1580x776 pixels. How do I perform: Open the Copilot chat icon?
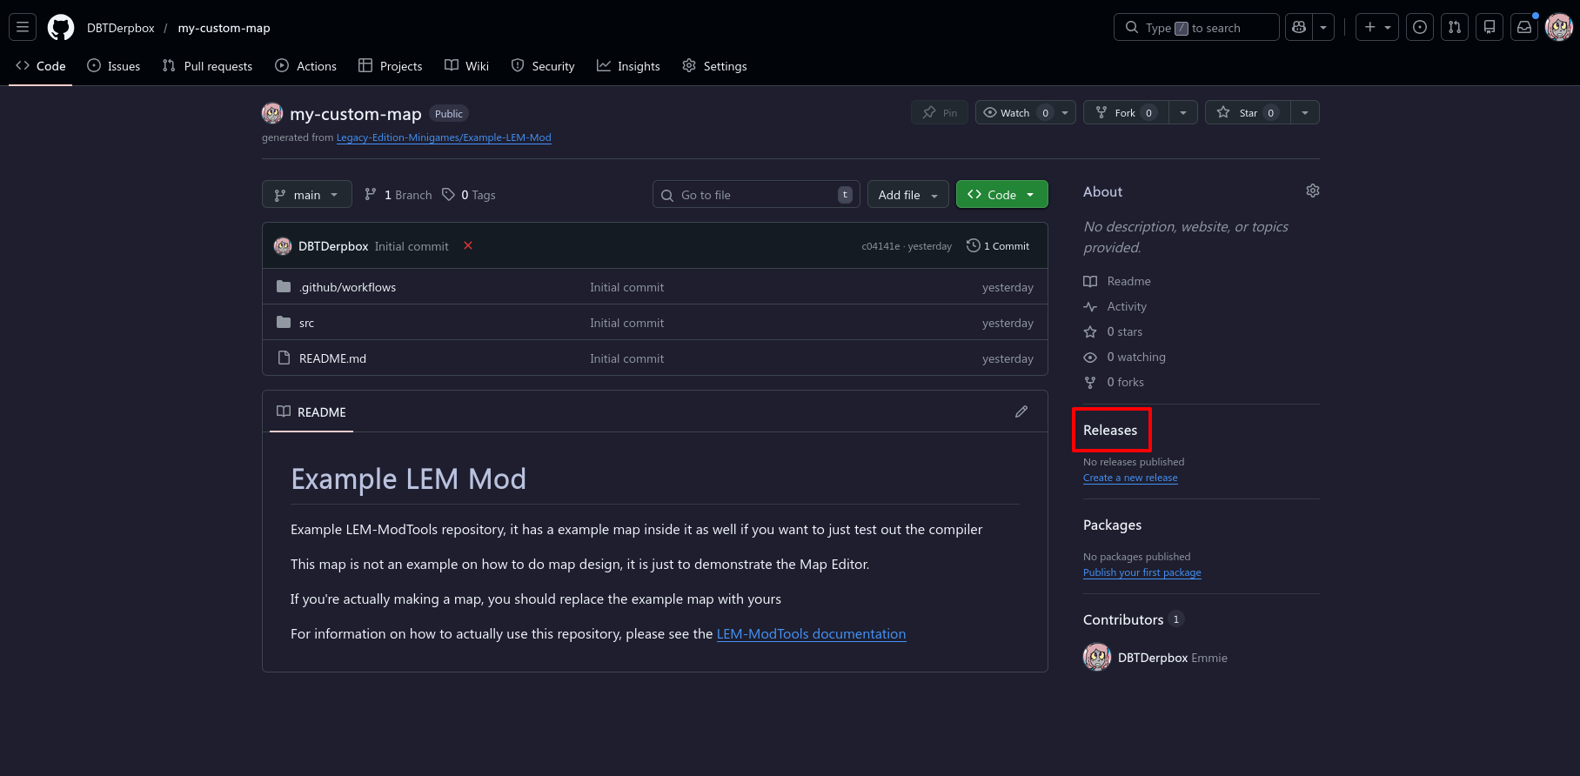pyautogui.click(x=1299, y=28)
